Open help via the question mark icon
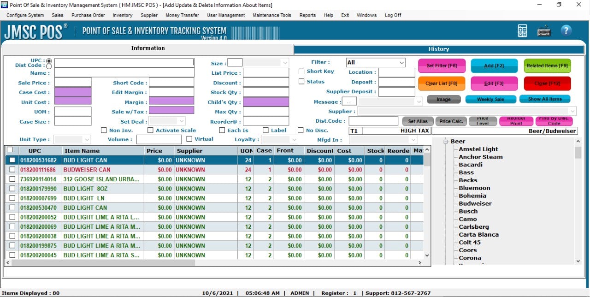This screenshot has height=297, width=590. tap(566, 30)
